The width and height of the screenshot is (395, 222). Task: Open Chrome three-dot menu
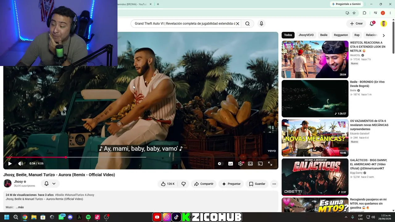click(390, 13)
